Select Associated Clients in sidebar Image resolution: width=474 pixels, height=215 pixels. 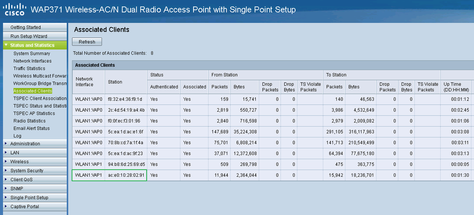[x=33, y=91]
